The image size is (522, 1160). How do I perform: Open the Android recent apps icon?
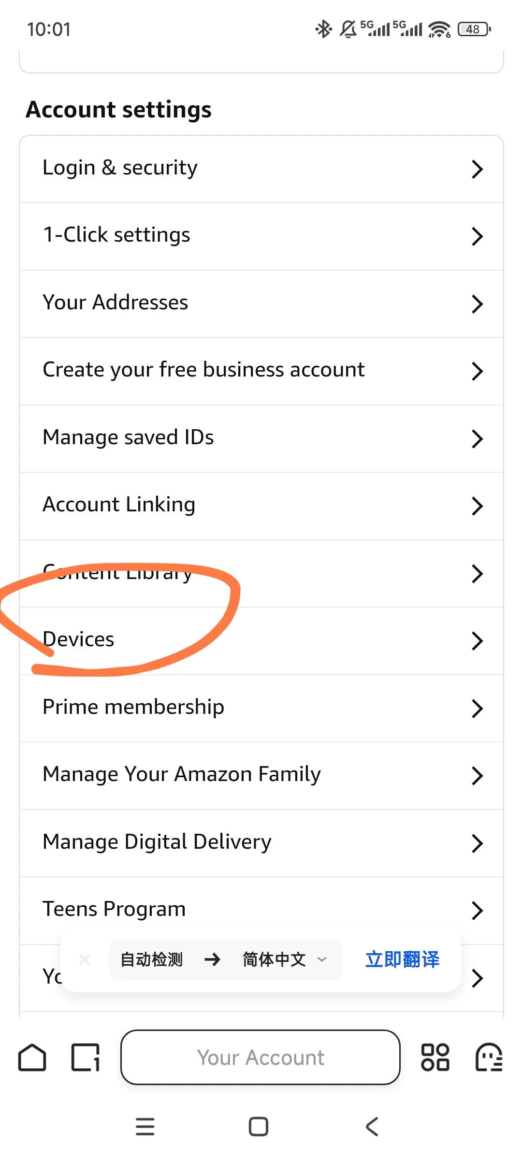click(x=145, y=1127)
